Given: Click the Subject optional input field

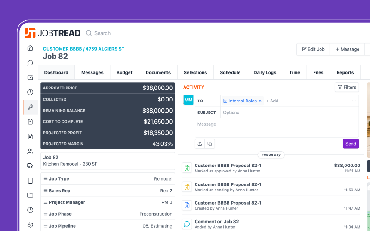Looking at the screenshot, I should coord(287,113).
